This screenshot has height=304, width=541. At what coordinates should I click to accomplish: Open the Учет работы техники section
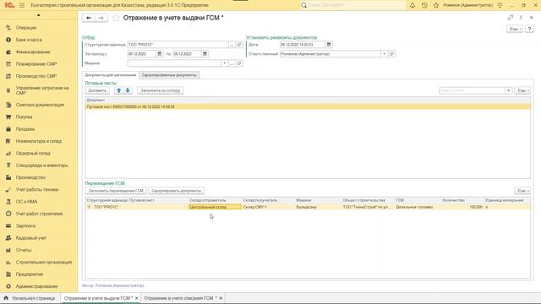[37, 189]
